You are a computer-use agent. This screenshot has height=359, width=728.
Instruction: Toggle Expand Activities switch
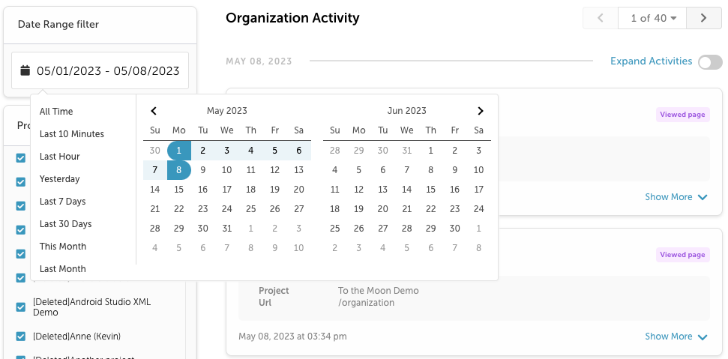[x=710, y=61]
